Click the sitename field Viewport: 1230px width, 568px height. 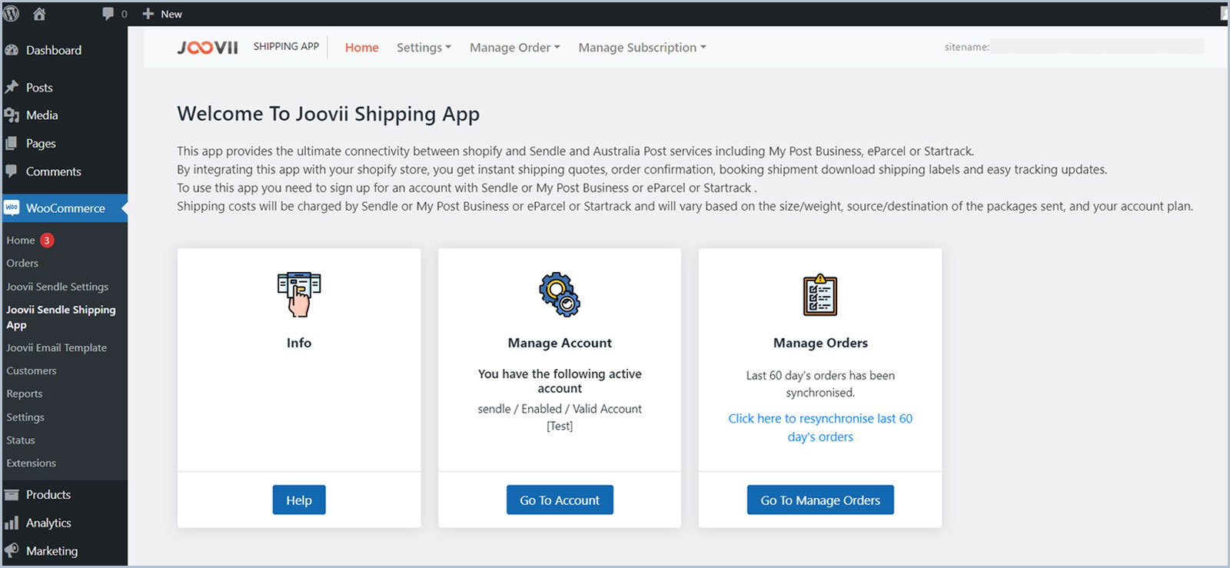point(1096,47)
